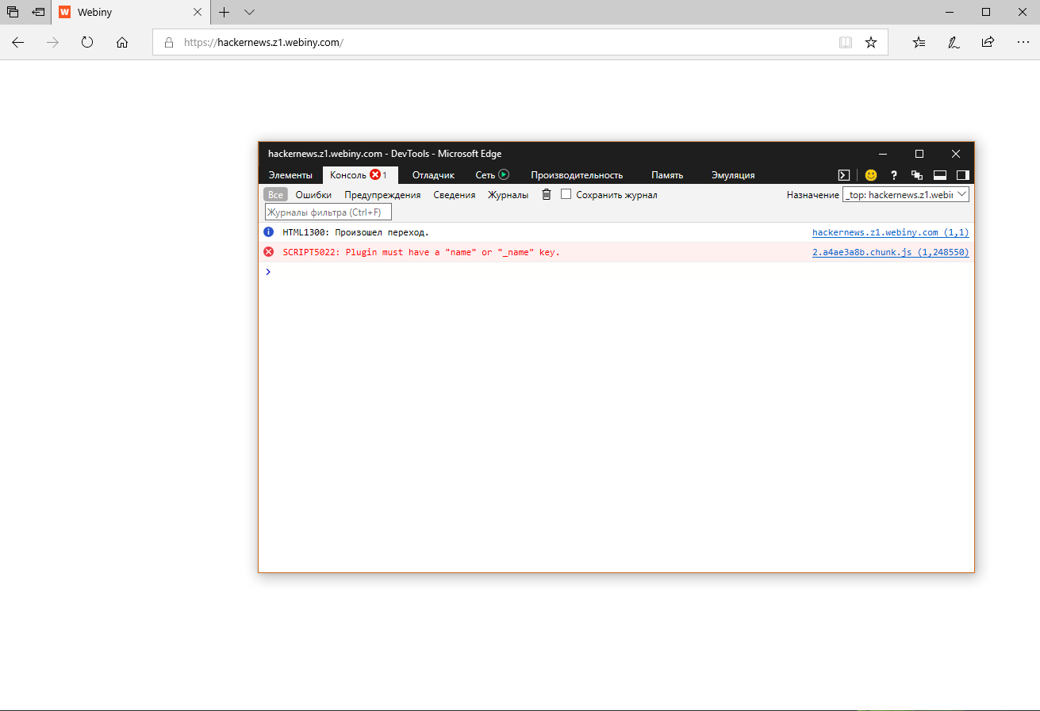This screenshot has width=1040, height=711.
Task: Open browser settings via the ellipsis icon
Action: [1023, 42]
